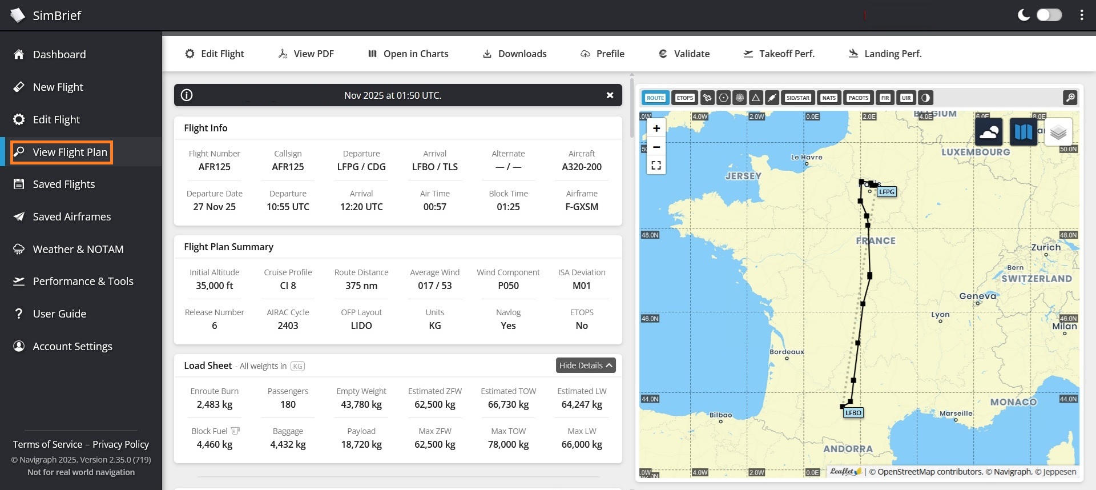Open View PDF

pyautogui.click(x=306, y=54)
